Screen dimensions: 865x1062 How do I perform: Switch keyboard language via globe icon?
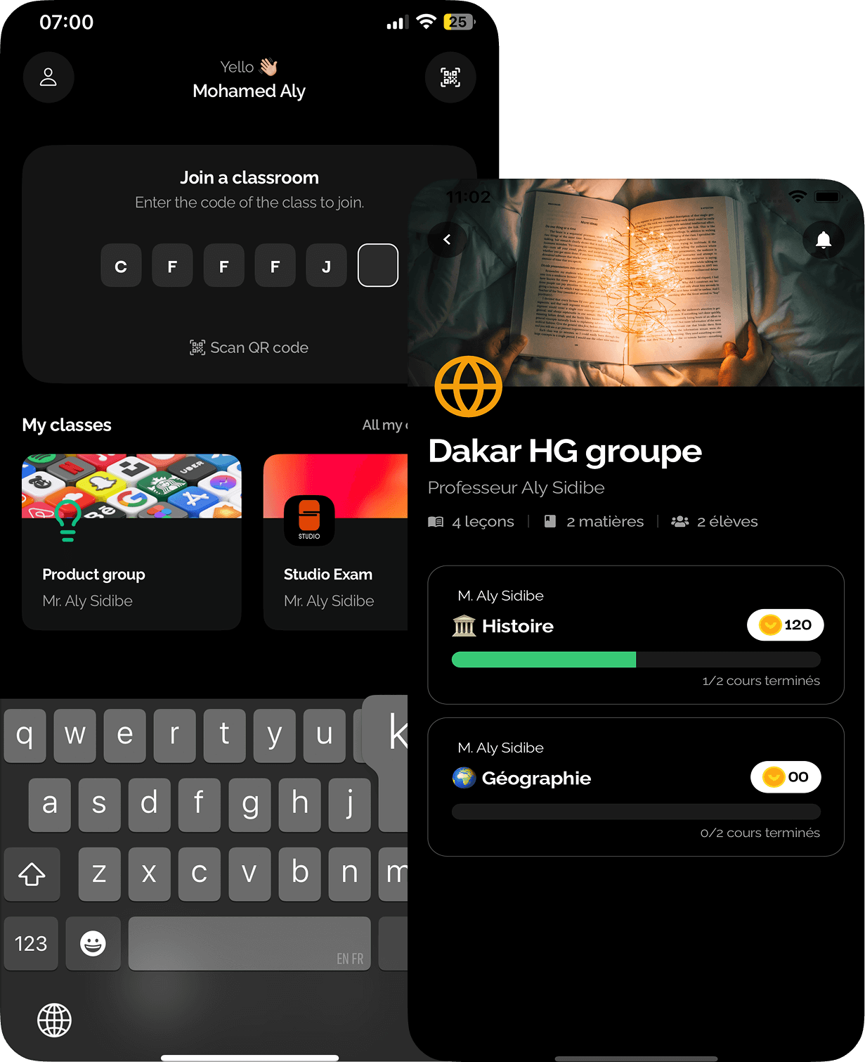(54, 1021)
